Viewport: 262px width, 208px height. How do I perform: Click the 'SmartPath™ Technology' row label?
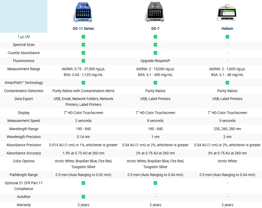pos(24,83)
